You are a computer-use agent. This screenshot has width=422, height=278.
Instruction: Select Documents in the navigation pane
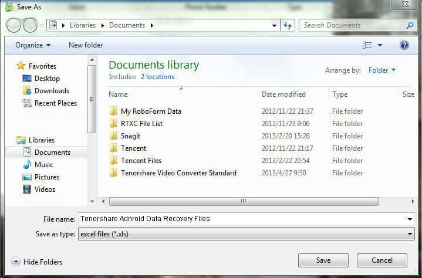[x=46, y=152]
